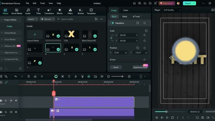Viewport: 215px width, 121px height.
Task: Toggle the Transform switch
Action: (112, 23)
